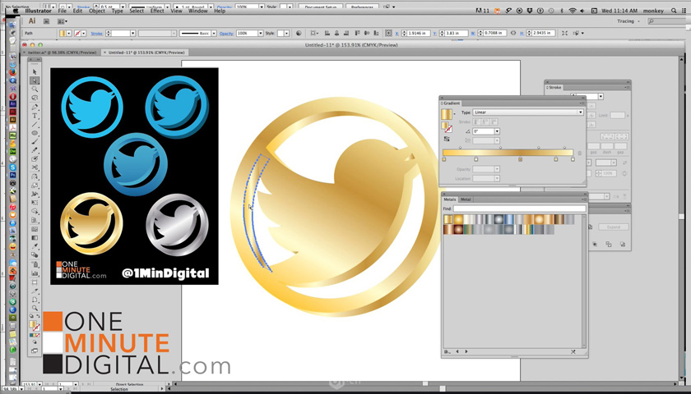Expand the gradient angle dropdown

tap(497, 131)
